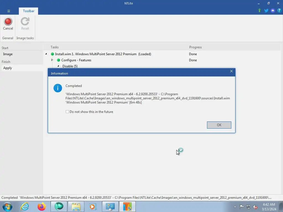Select 'Disable (5)' tree row
This screenshot has width=283, height=212.
(70, 66)
